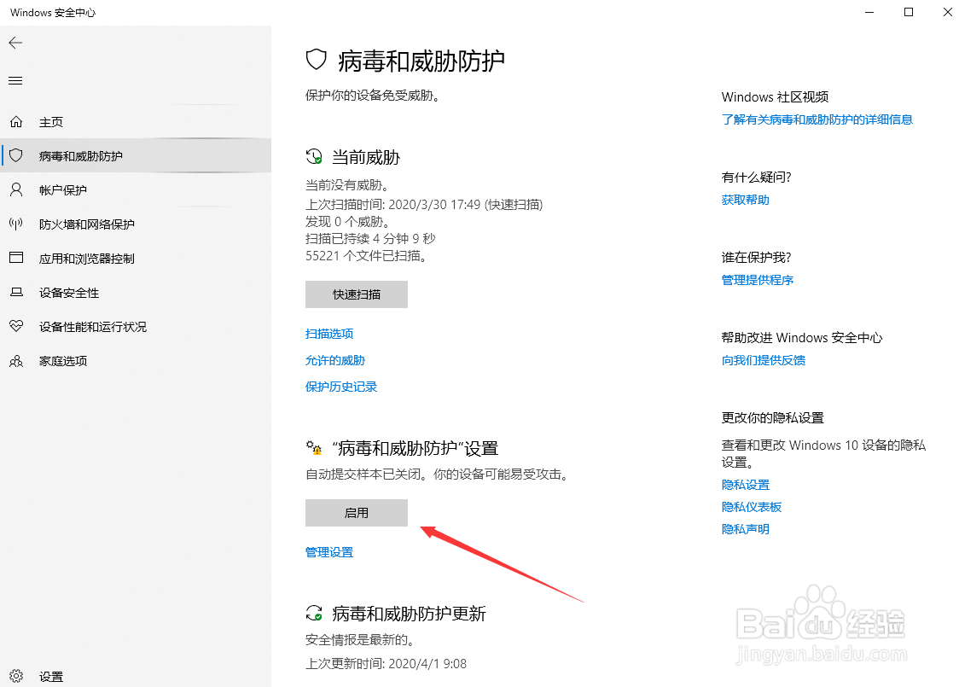Open the 扫描选项 link
The image size is (959, 687).
click(x=329, y=334)
